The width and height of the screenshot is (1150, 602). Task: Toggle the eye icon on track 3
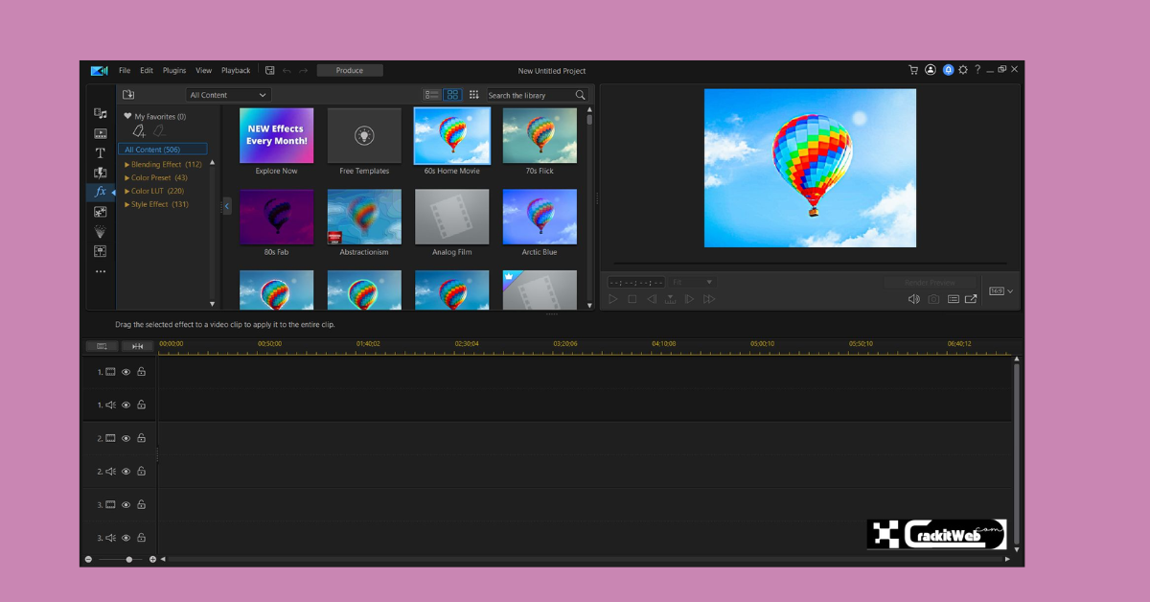(x=126, y=504)
